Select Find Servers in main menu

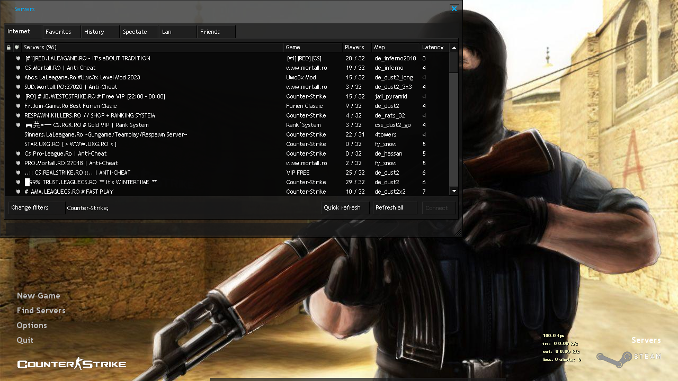(x=41, y=311)
